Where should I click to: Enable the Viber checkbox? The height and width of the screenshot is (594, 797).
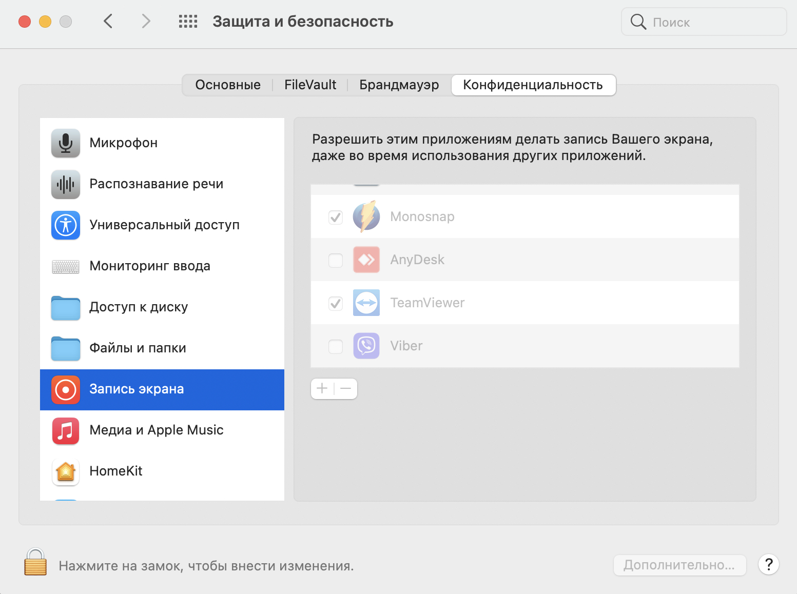click(336, 346)
